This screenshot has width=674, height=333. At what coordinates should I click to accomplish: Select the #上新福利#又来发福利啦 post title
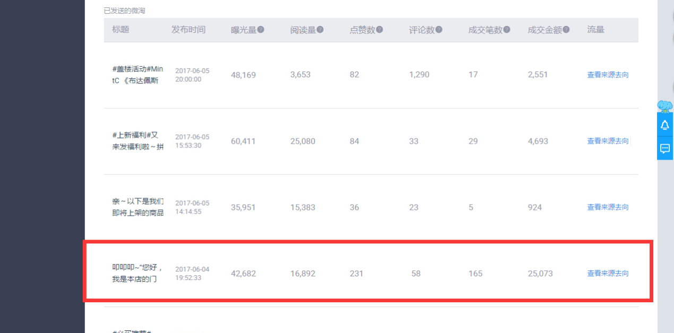click(138, 141)
